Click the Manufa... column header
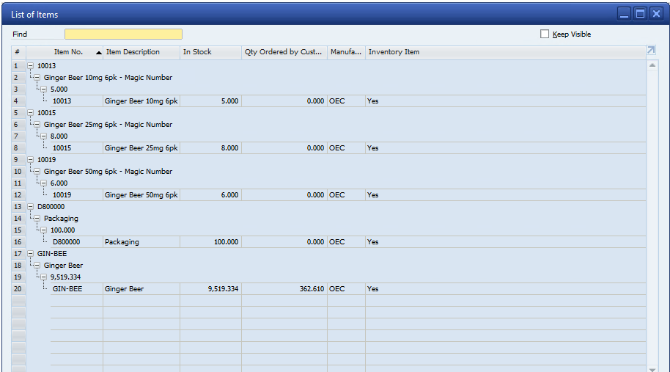Screen dimensions: 670x372 pyautogui.click(x=347, y=52)
